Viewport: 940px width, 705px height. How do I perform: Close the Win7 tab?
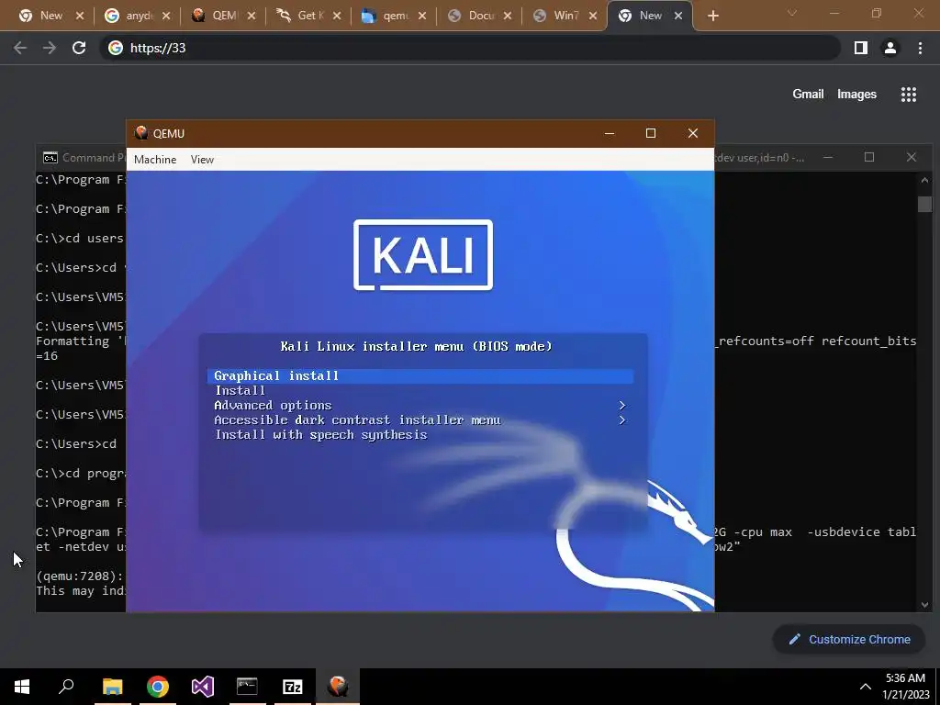[x=593, y=17]
